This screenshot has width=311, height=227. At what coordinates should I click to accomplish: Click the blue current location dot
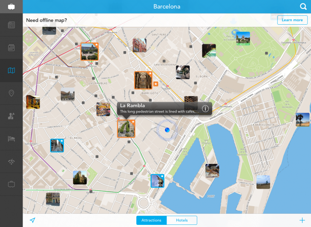(167, 130)
